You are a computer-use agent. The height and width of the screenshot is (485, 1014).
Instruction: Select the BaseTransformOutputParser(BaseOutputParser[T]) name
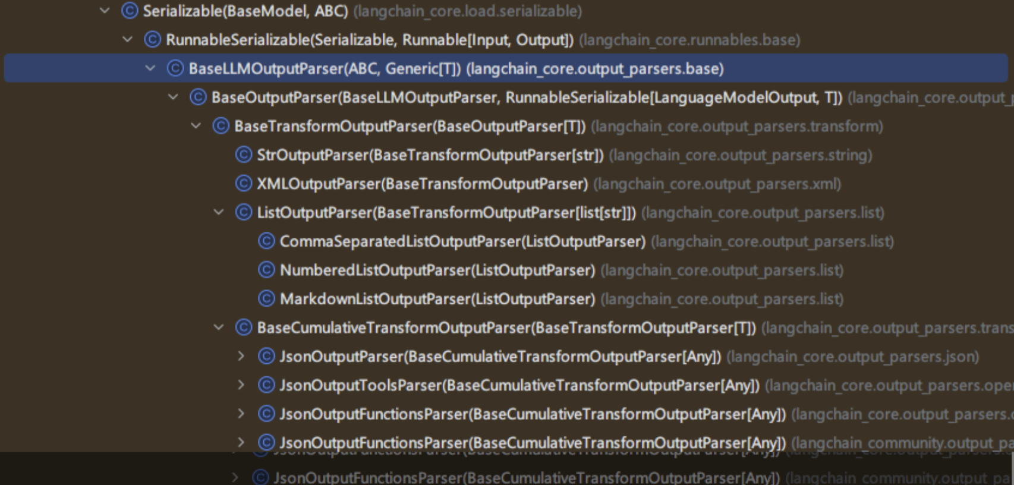tap(410, 126)
